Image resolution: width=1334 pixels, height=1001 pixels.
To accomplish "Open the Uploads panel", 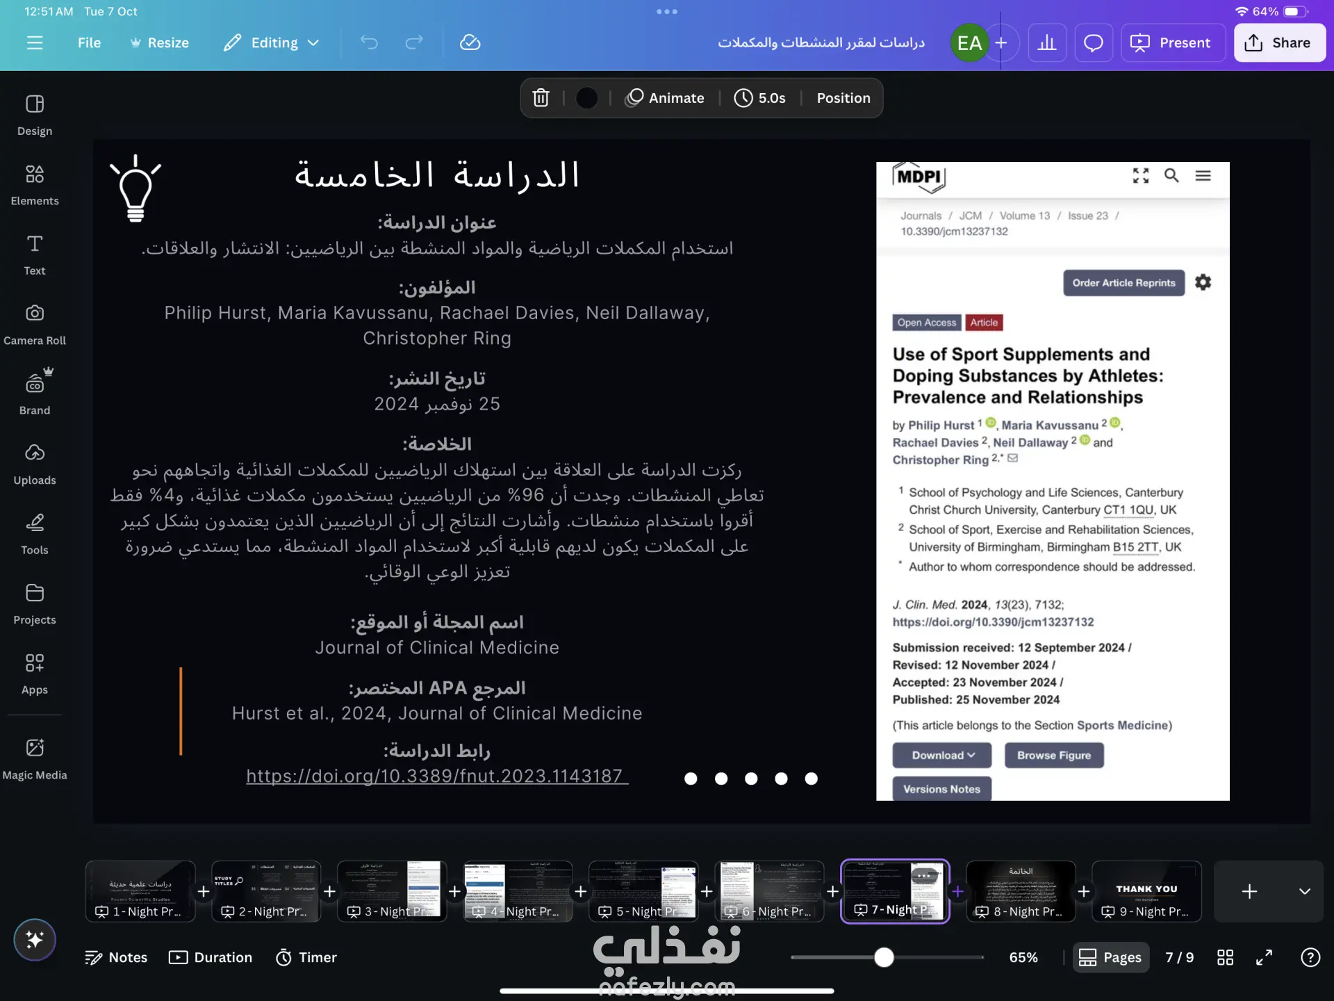I will (34, 464).
